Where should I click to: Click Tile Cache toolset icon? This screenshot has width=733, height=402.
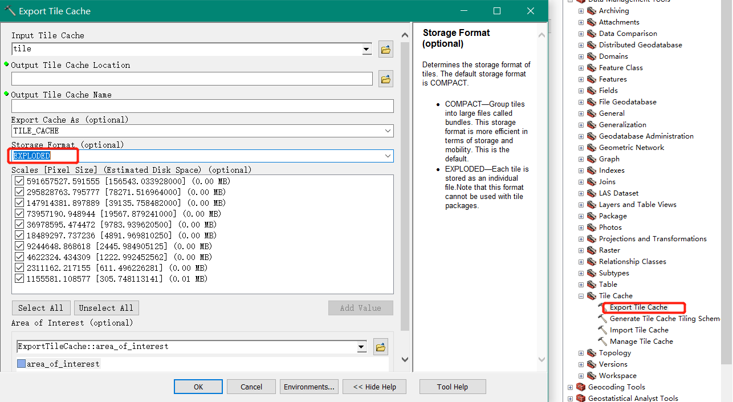(x=592, y=296)
